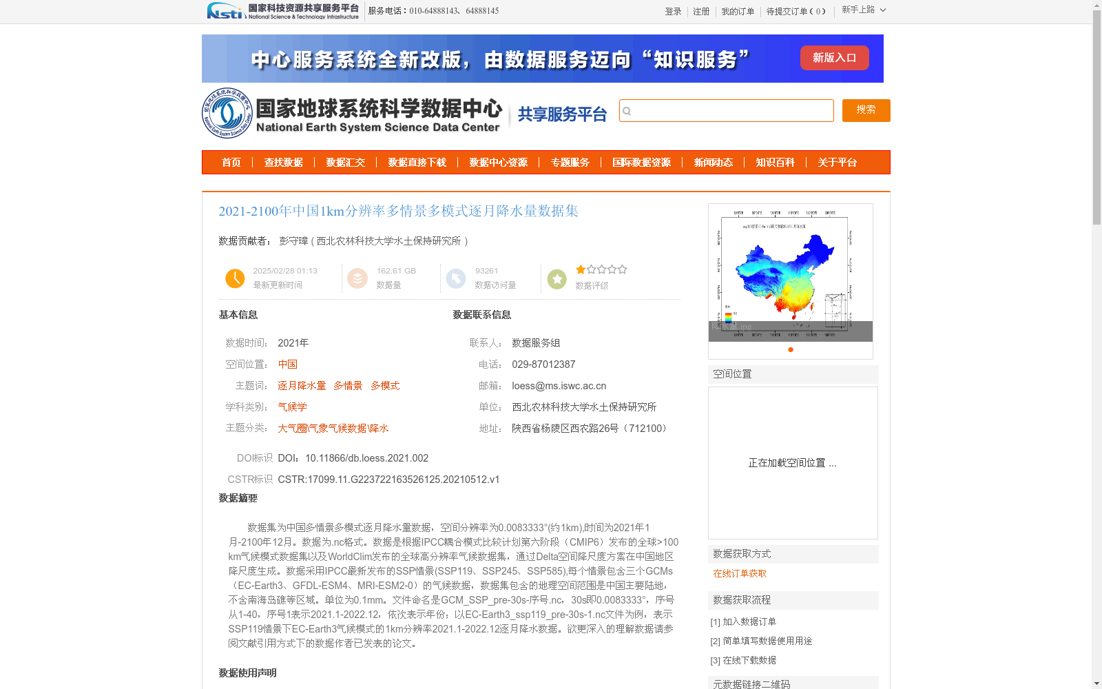Click the 93261 visit count value
The image size is (1102, 689).
click(x=487, y=271)
